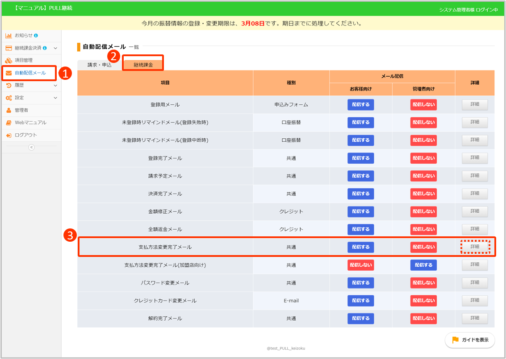Click the ガイドを表示 button
506x359 pixels.
470,340
